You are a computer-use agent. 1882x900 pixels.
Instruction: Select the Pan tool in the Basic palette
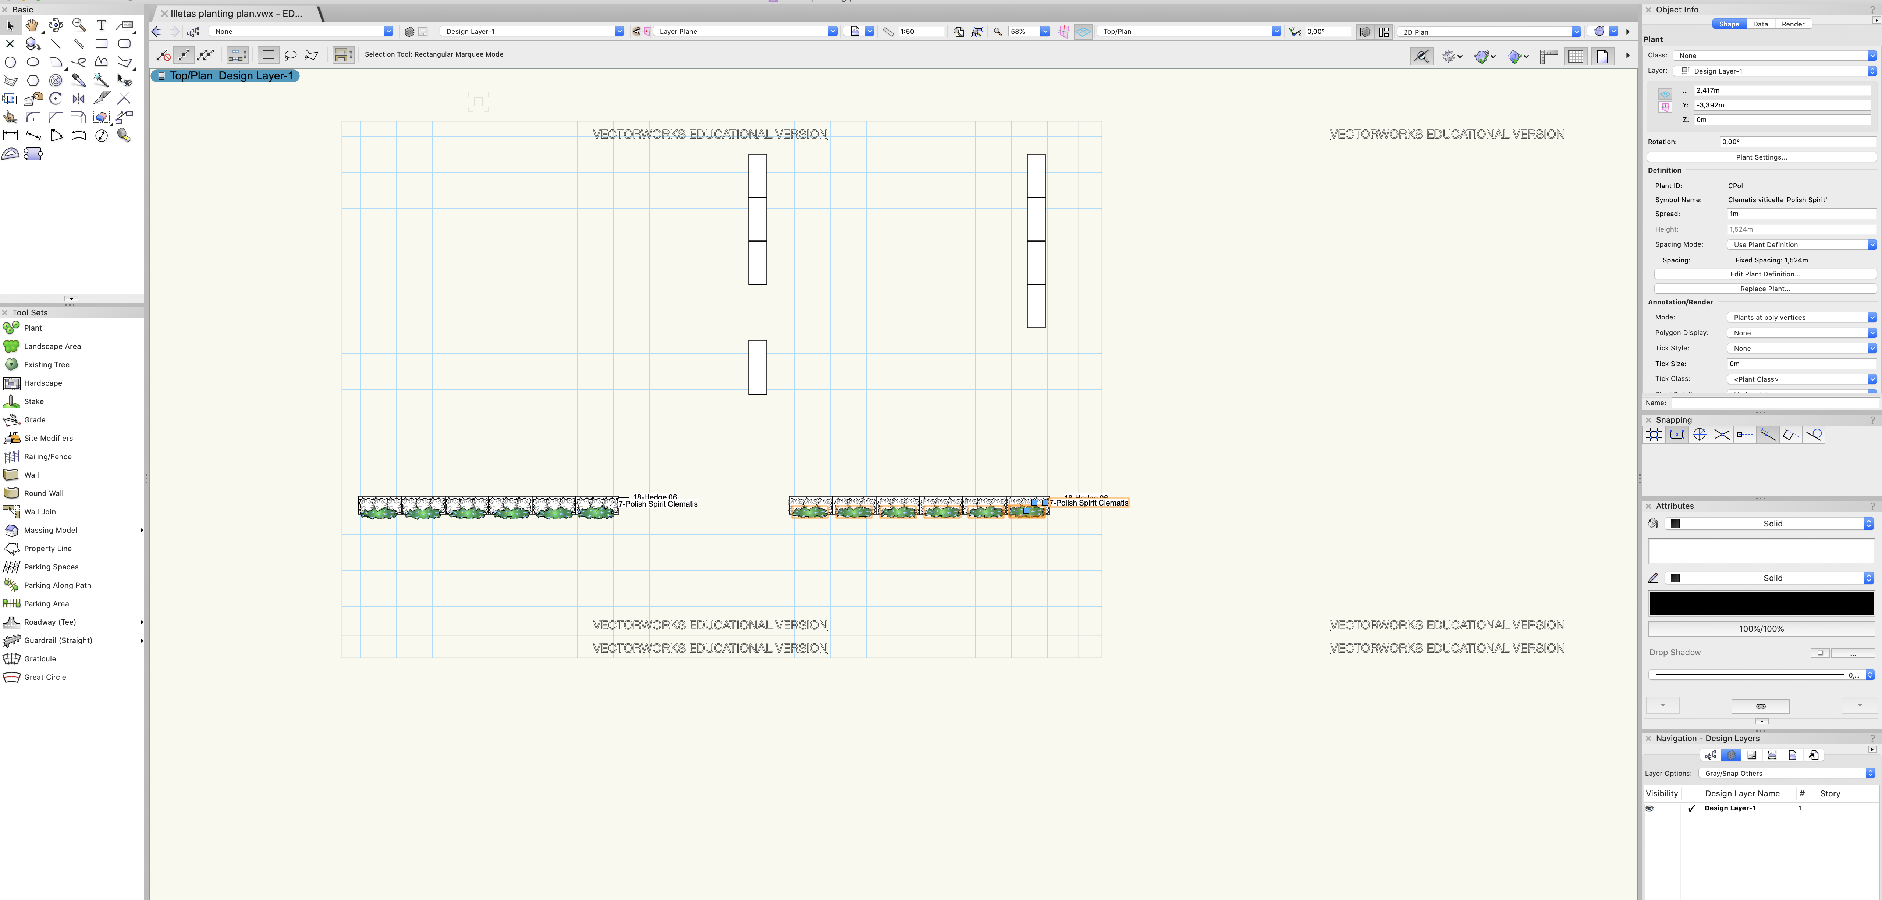click(32, 25)
